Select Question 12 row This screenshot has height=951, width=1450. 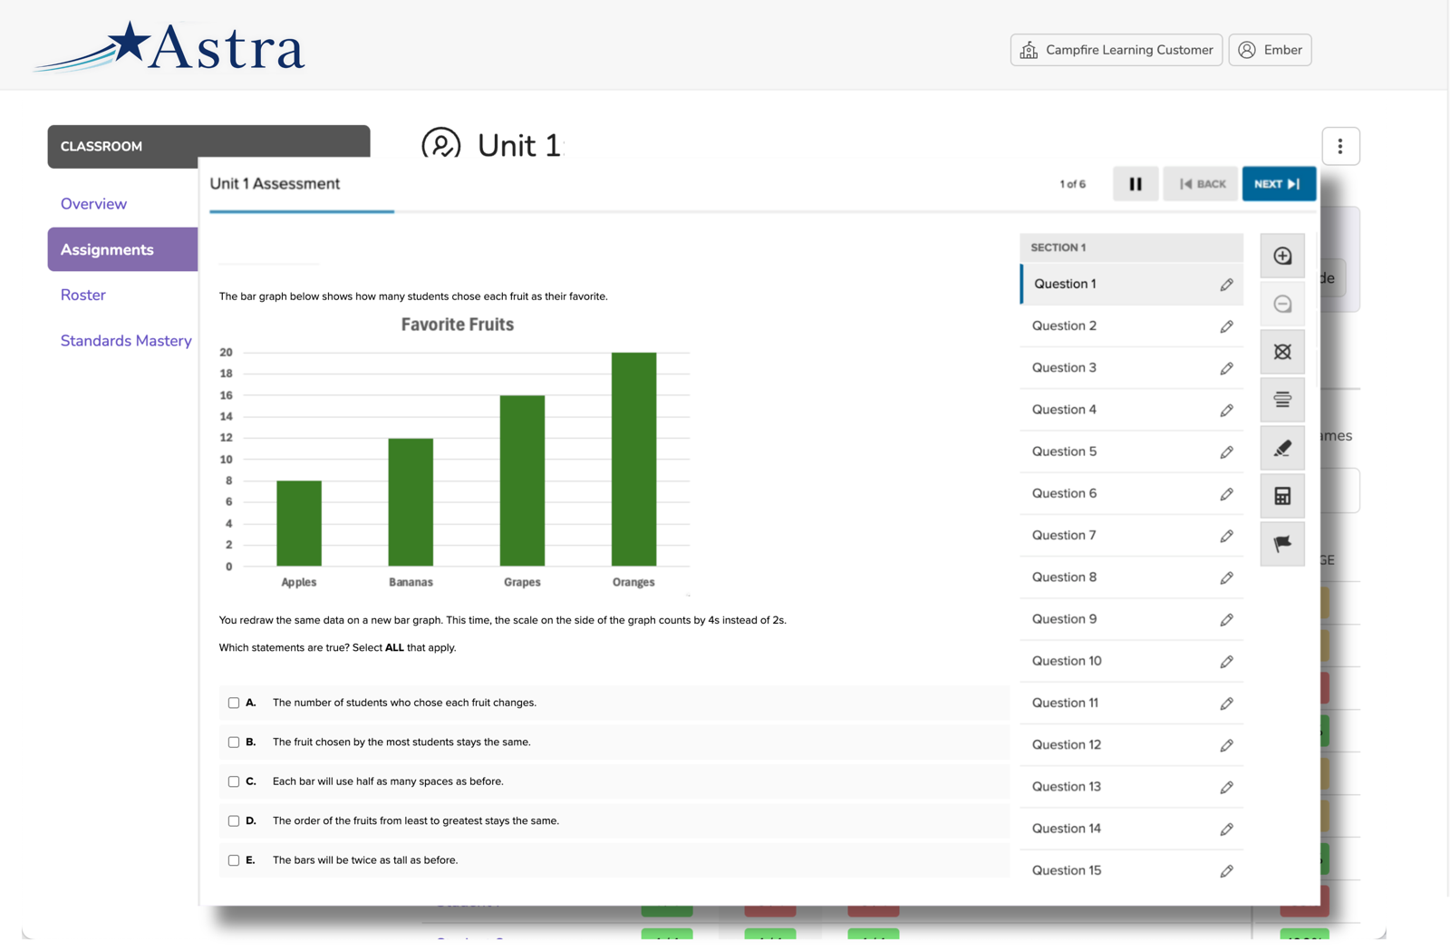click(1131, 745)
